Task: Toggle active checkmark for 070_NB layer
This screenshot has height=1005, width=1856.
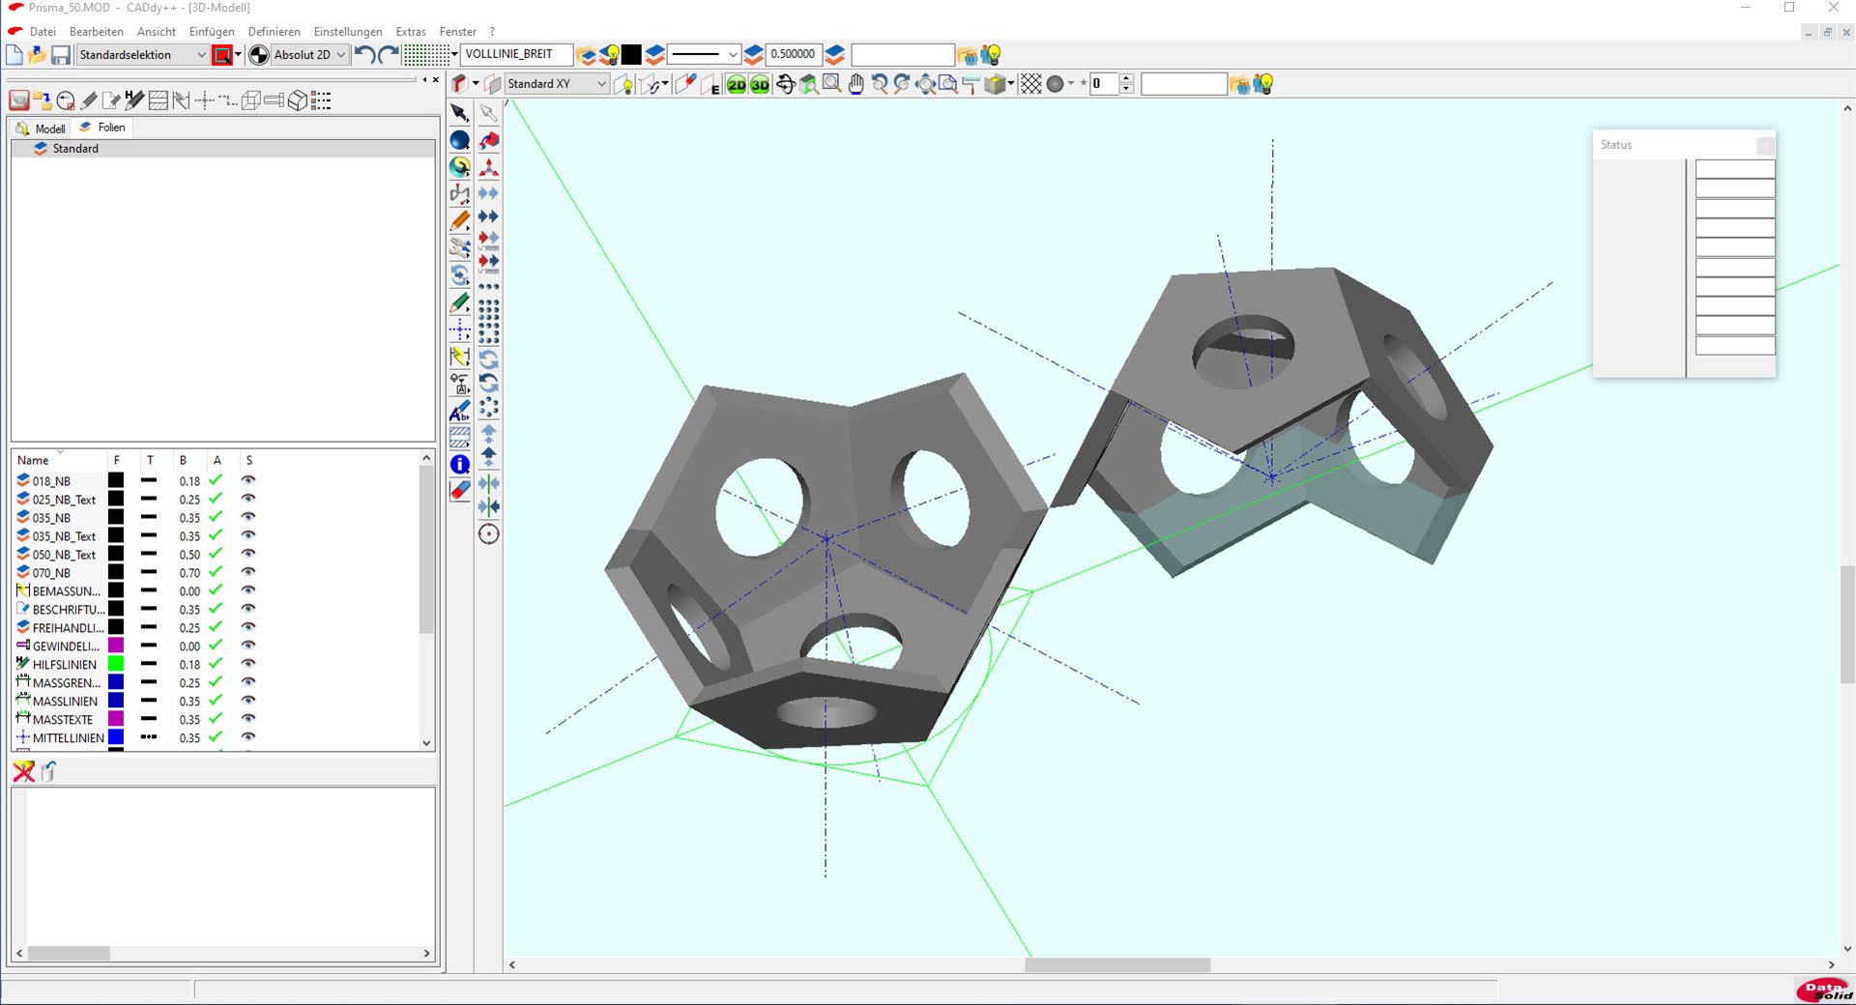Action: pos(217,572)
